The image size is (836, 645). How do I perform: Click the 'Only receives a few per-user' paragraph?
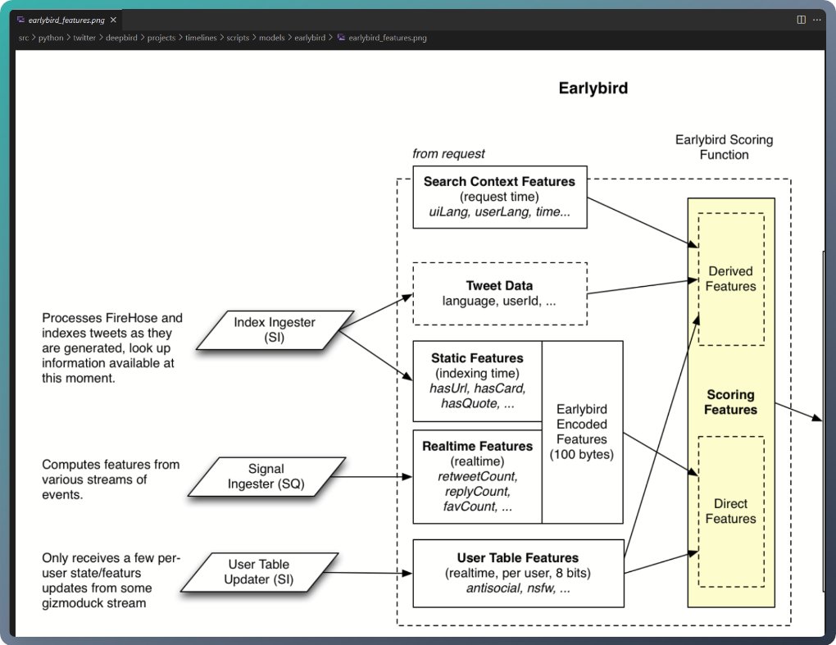(x=111, y=580)
